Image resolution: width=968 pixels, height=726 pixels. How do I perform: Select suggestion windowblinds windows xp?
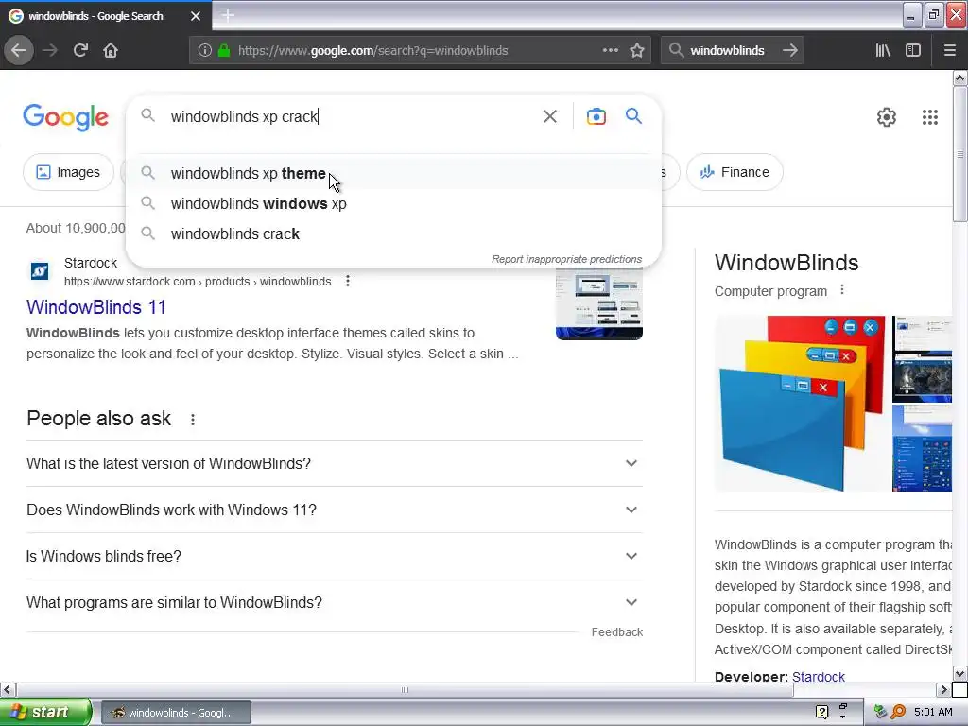[393, 204]
